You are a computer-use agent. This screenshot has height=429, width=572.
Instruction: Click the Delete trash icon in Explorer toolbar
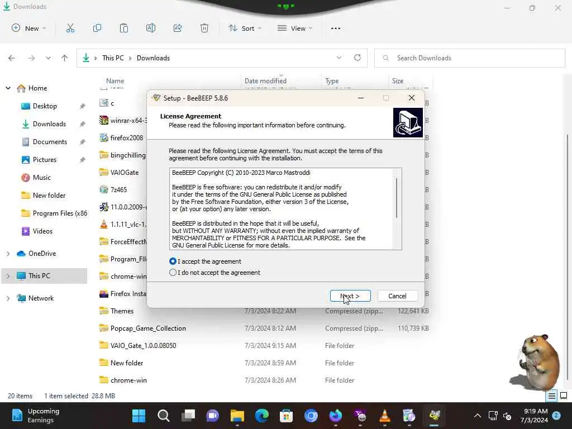[x=204, y=28]
